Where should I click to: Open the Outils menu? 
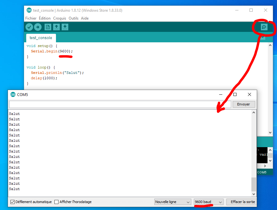(73, 18)
